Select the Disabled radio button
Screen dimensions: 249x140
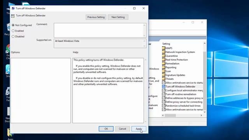tap(13, 36)
